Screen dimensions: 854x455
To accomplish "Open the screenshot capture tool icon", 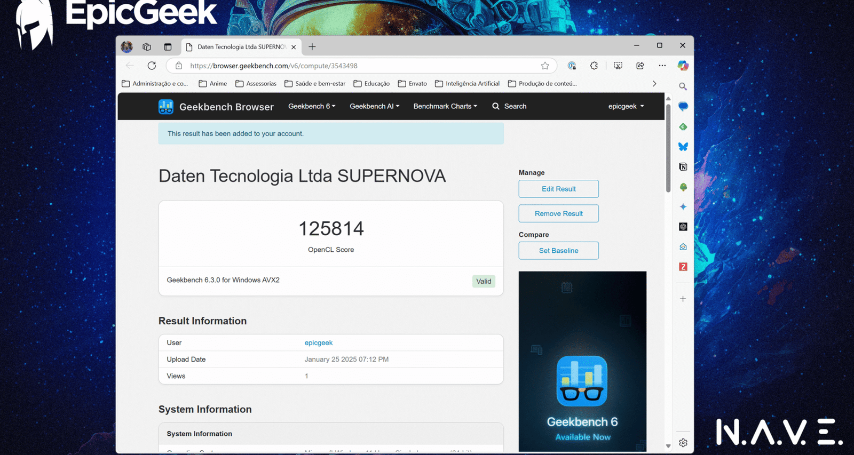I will pyautogui.click(x=618, y=66).
